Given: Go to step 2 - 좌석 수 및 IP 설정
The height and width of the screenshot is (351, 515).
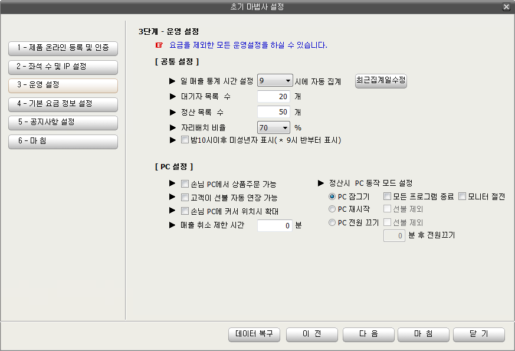Looking at the screenshot, I should (x=63, y=67).
